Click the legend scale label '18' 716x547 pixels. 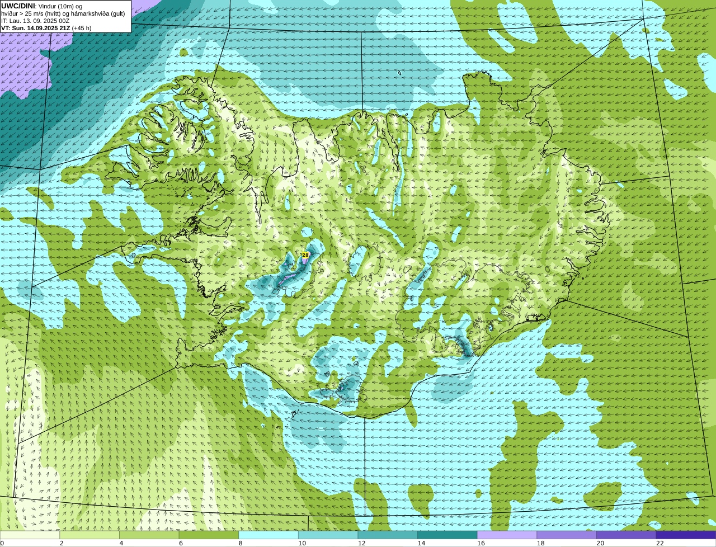[541, 543]
